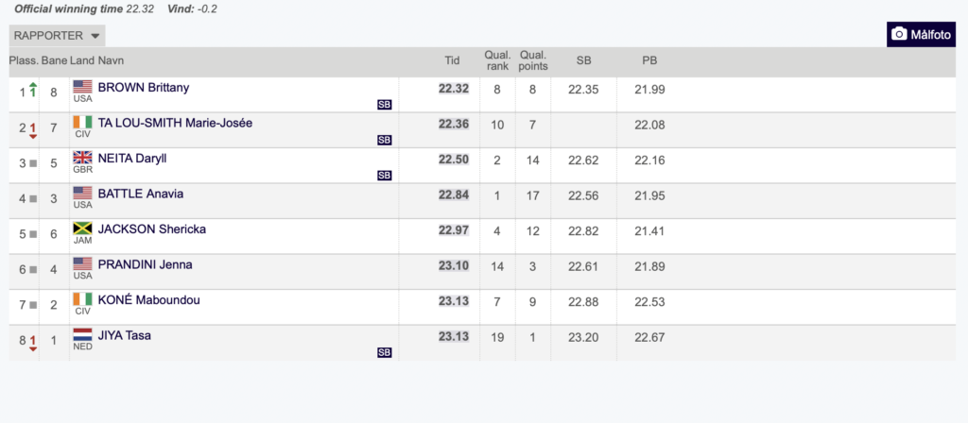Open the Målfoto finish photo
Viewport: 968px width, 423px height.
(921, 35)
